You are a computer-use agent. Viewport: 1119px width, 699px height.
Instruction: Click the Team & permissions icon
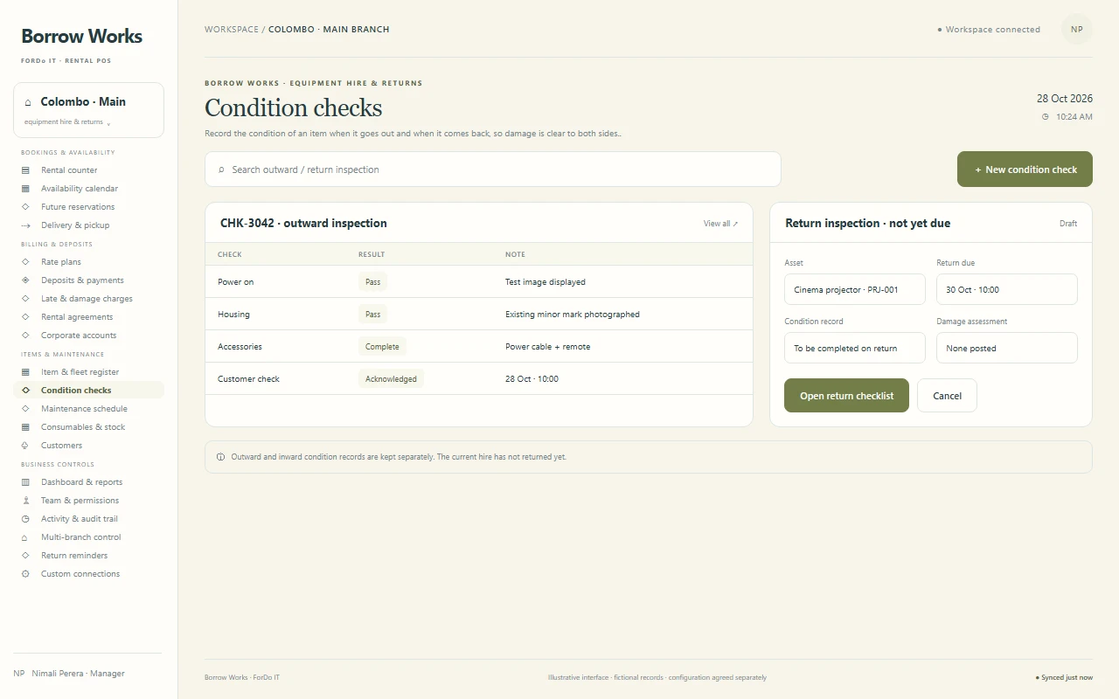pos(25,501)
